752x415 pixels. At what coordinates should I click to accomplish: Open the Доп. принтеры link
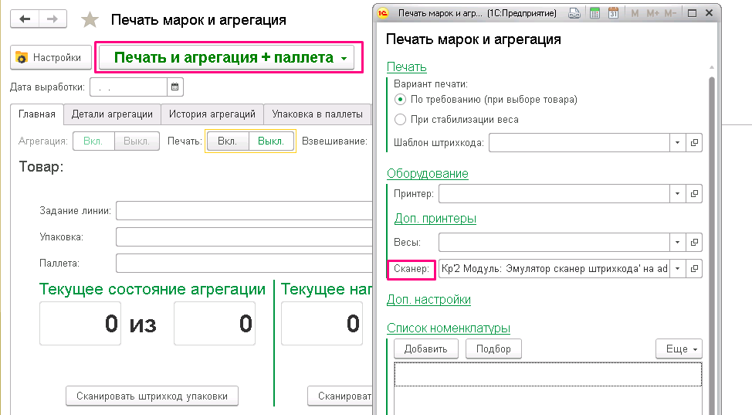[x=435, y=219]
